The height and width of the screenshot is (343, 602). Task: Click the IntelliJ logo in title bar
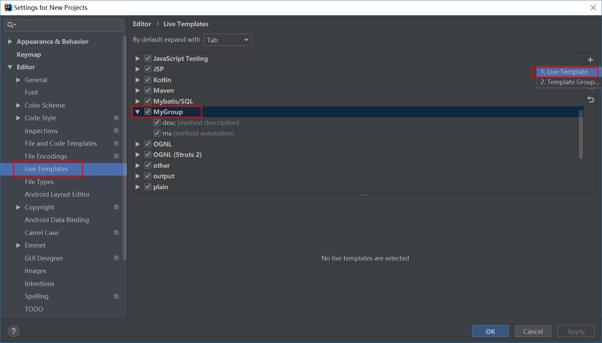tap(8, 7)
